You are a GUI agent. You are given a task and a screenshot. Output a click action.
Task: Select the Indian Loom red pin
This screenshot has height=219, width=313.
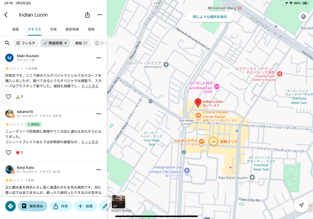[198, 103]
